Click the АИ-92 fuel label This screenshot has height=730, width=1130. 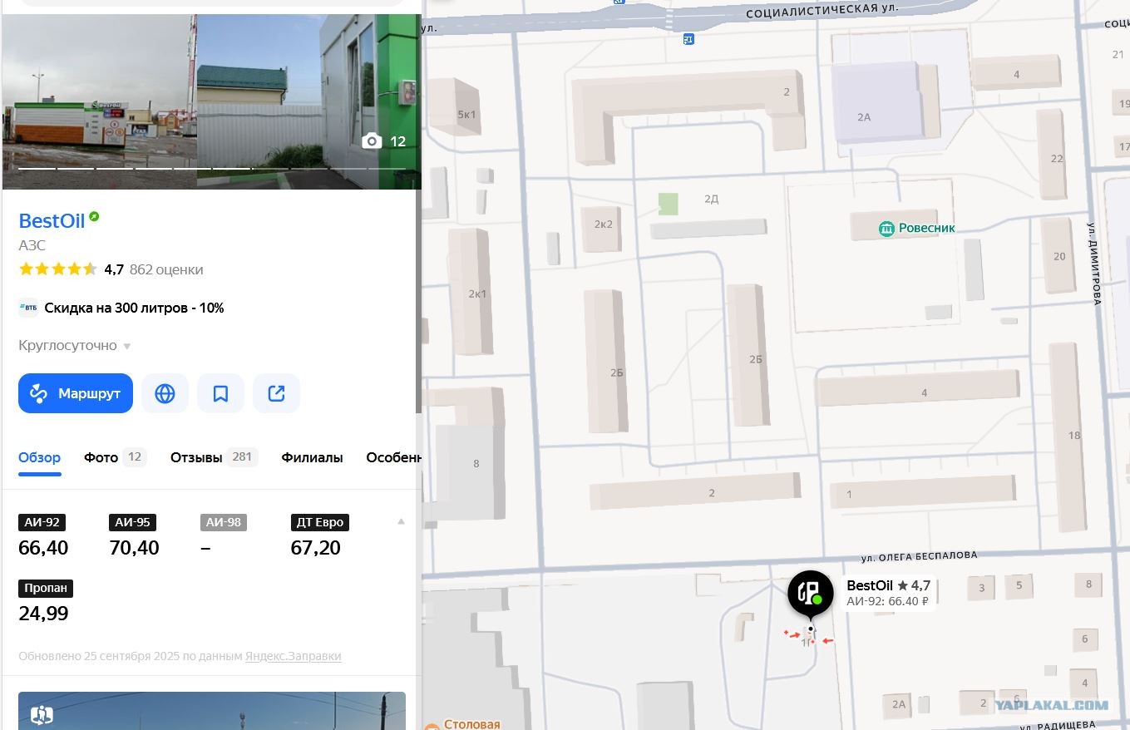tap(42, 522)
